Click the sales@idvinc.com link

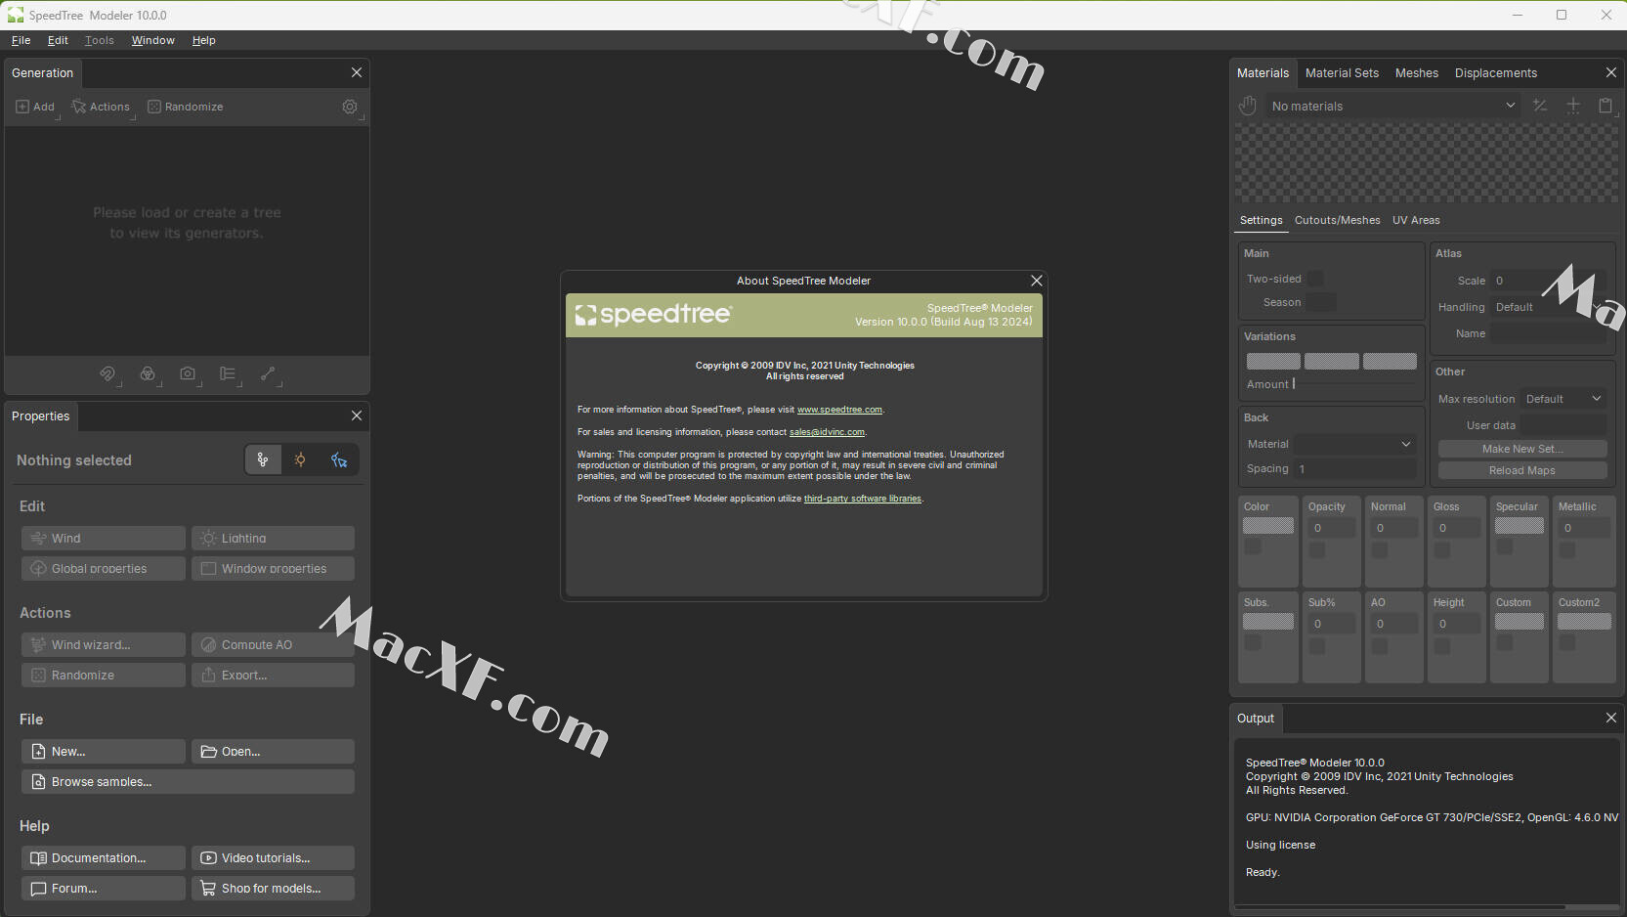tap(827, 432)
